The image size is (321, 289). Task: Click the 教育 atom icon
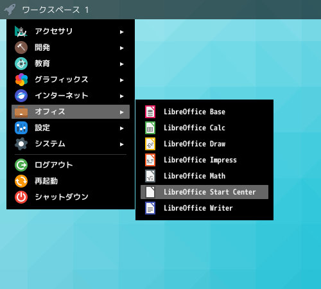tap(21, 64)
